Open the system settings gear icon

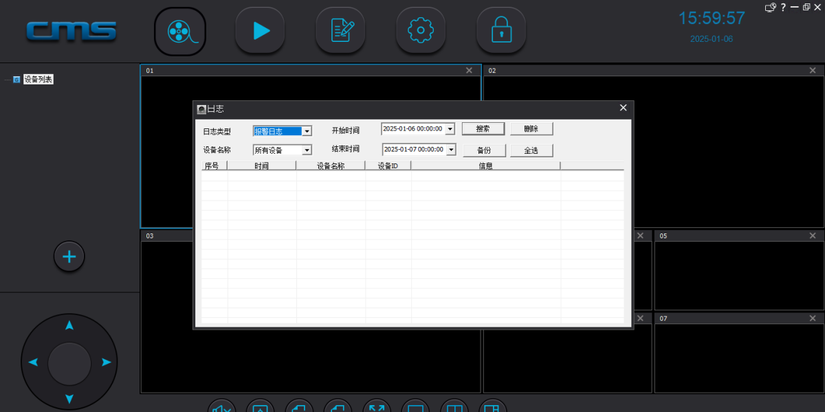(421, 31)
